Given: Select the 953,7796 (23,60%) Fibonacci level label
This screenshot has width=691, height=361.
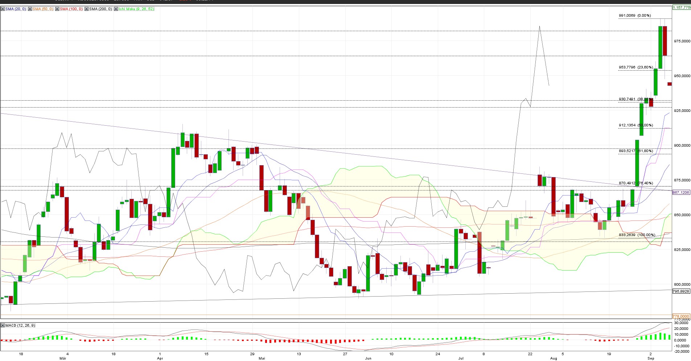Looking at the screenshot, I should pos(636,67).
